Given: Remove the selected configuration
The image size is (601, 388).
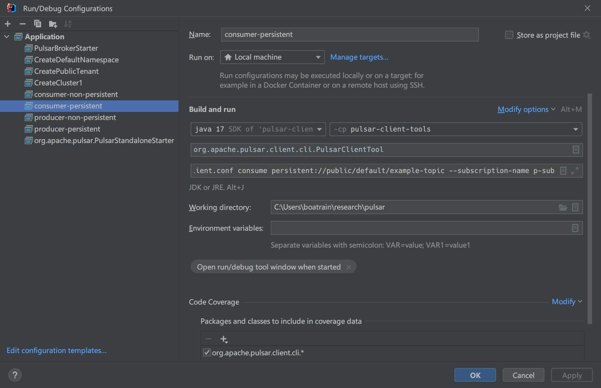Looking at the screenshot, I should pos(22,24).
